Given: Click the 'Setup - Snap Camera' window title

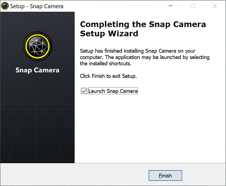Looking at the screenshot, I should pos(37,6).
